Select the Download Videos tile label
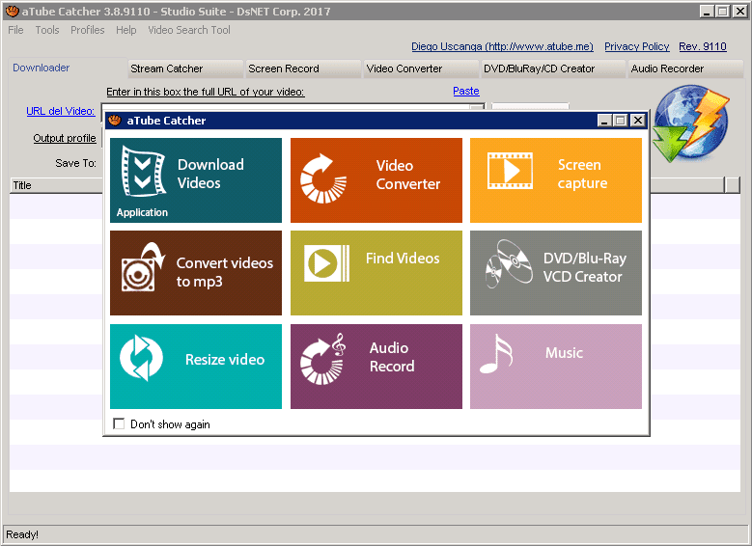 (210, 174)
